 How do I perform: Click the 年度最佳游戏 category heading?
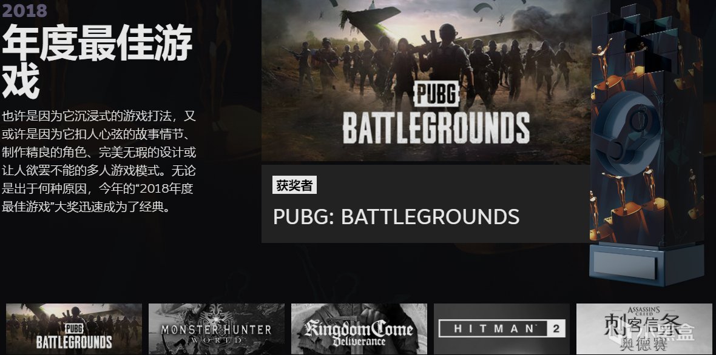tap(97, 61)
